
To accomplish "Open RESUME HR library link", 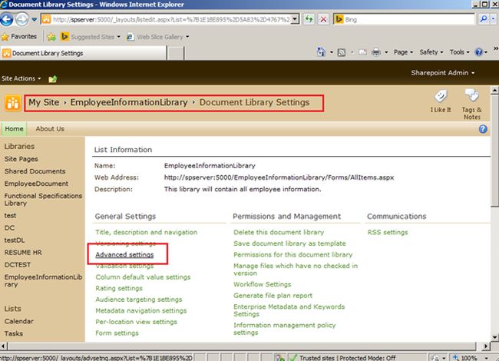I will click(23, 252).
